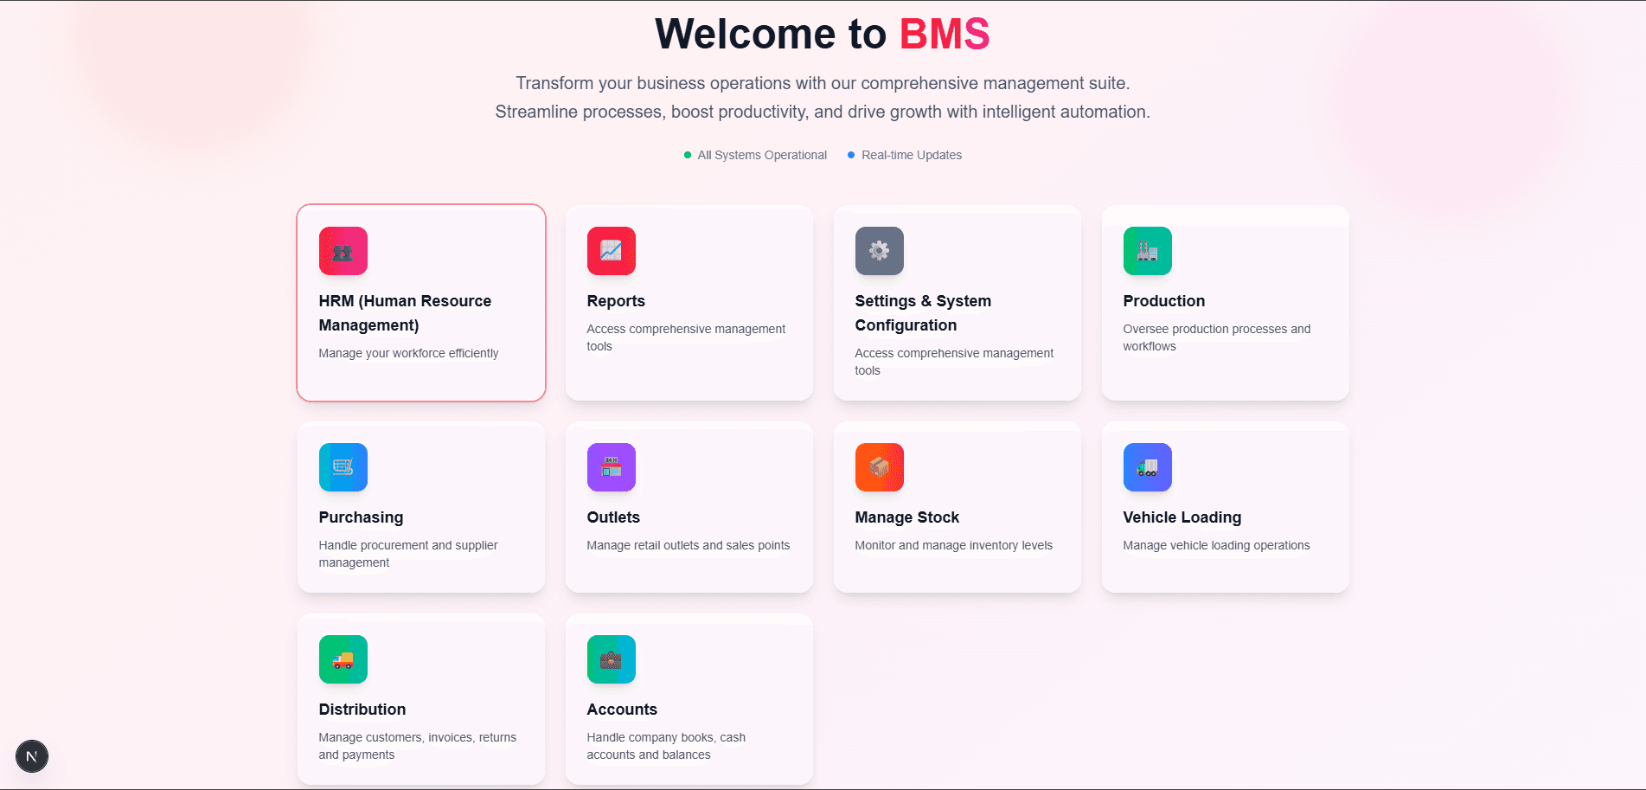Click the Outlets store icon

pyautogui.click(x=611, y=467)
